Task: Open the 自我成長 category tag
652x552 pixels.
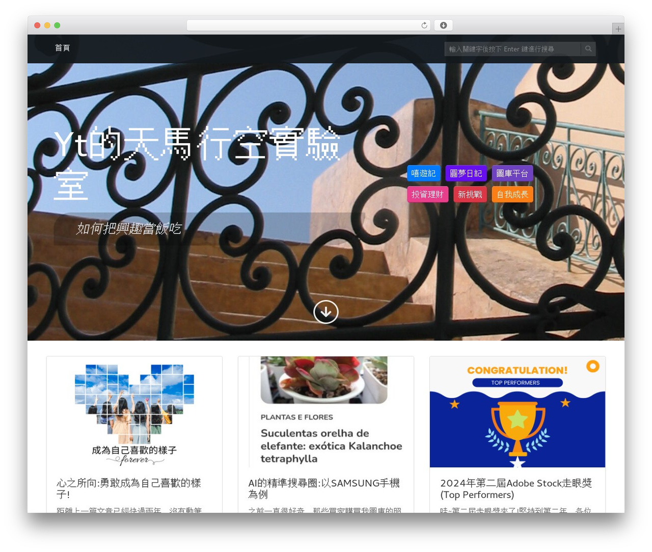Action: click(x=512, y=195)
